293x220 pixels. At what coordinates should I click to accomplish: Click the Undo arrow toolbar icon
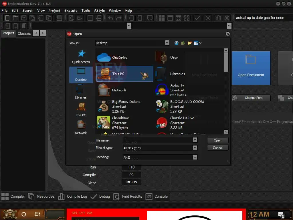(110, 18)
